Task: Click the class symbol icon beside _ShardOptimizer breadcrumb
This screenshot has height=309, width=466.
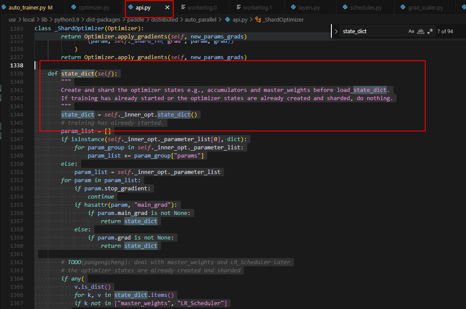Action: pos(258,19)
